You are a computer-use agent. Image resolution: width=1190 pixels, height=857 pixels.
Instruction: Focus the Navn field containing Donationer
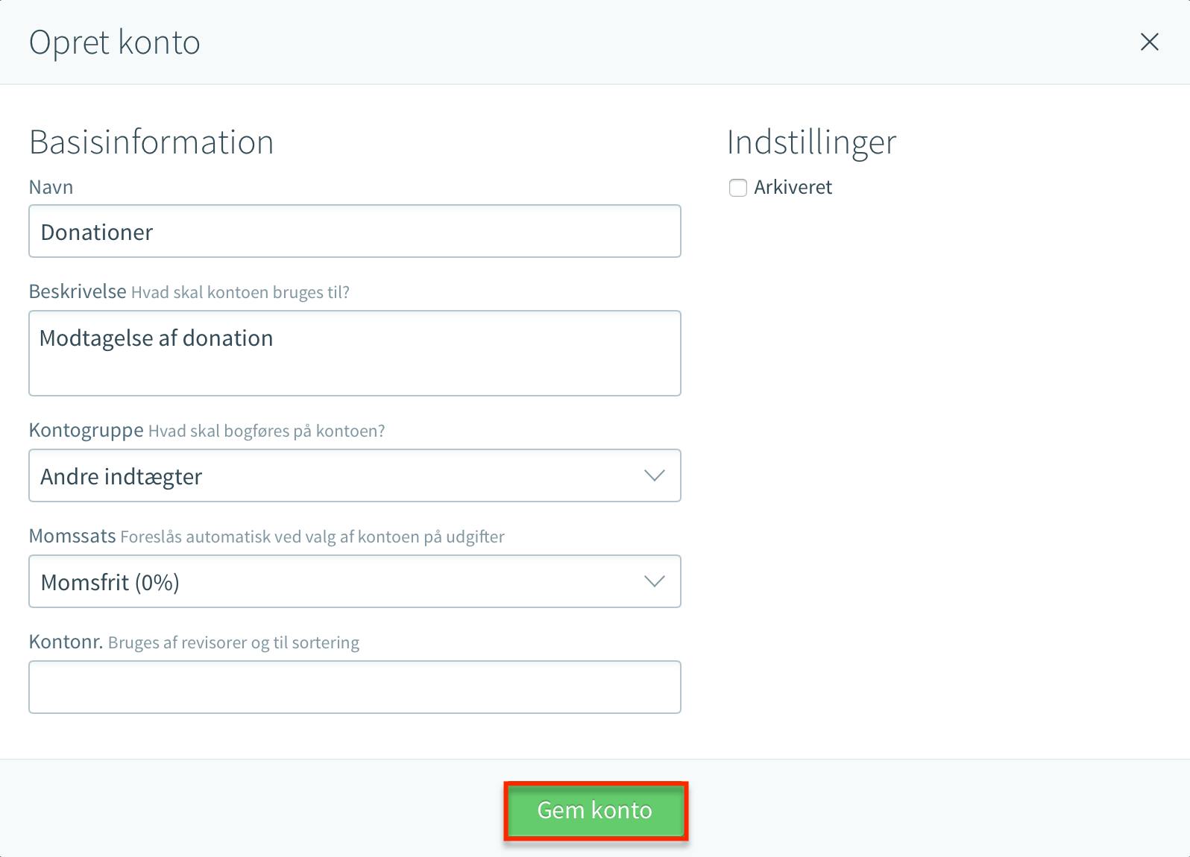point(355,231)
